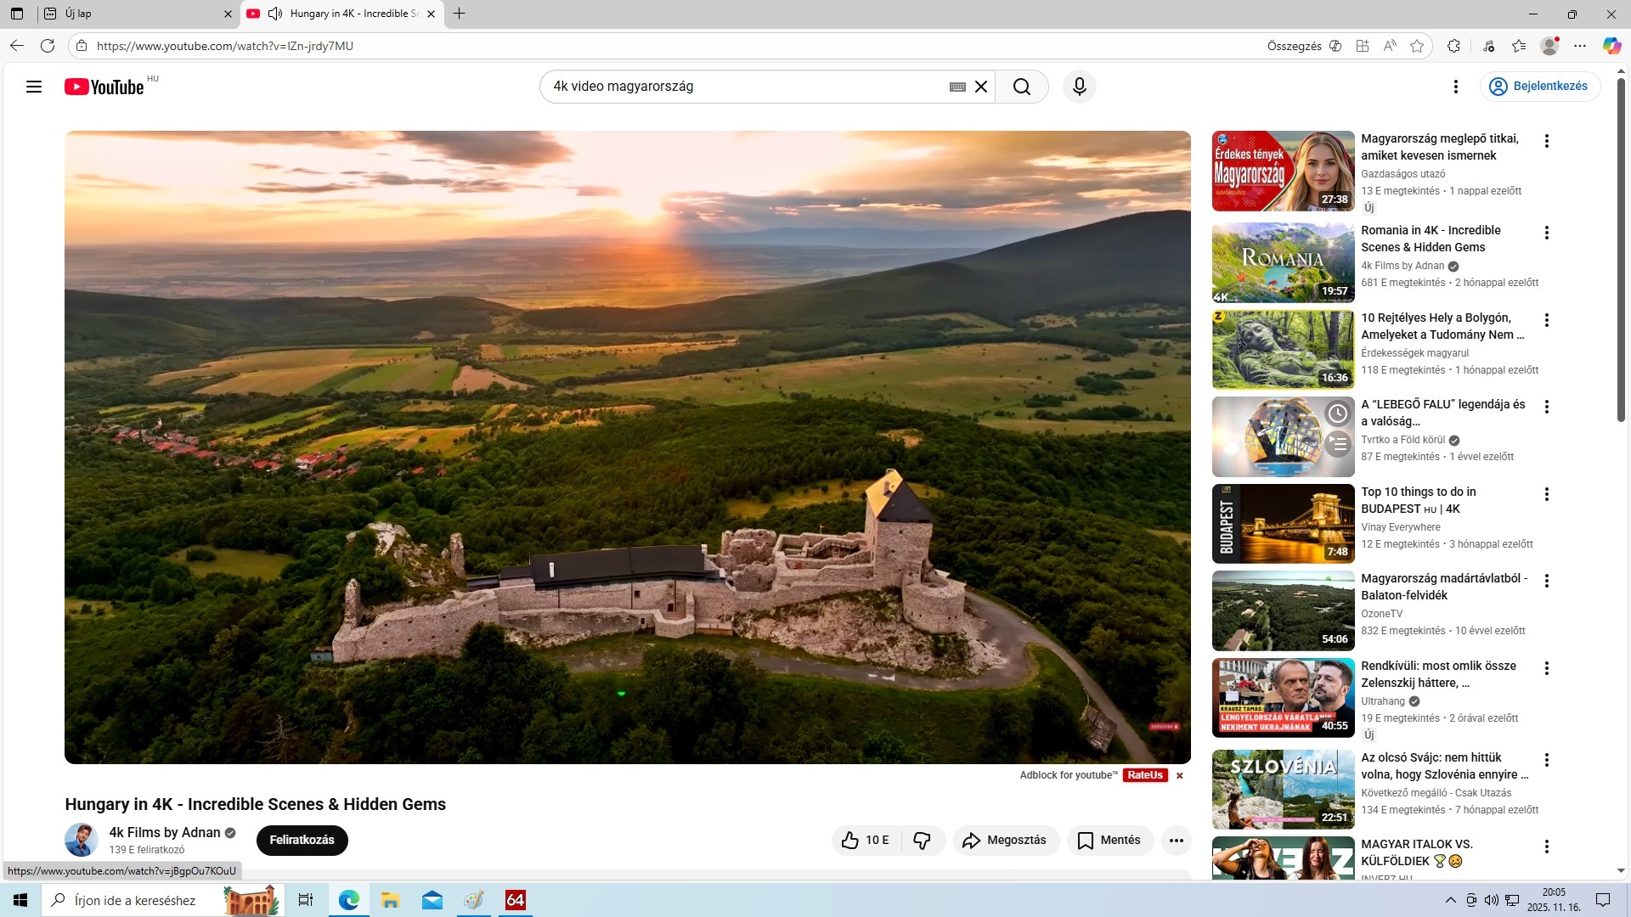Screen dimensions: 1631x917
Task: Open options menu for Romania in 4K video
Action: 1546,233
